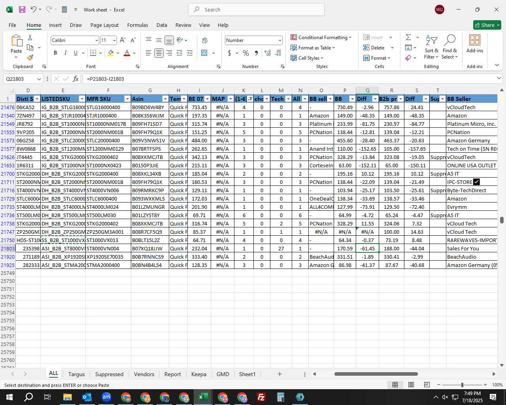Viewport: 506px width, 405px height.
Task: Click the Delete cells button
Action: [x=374, y=47]
